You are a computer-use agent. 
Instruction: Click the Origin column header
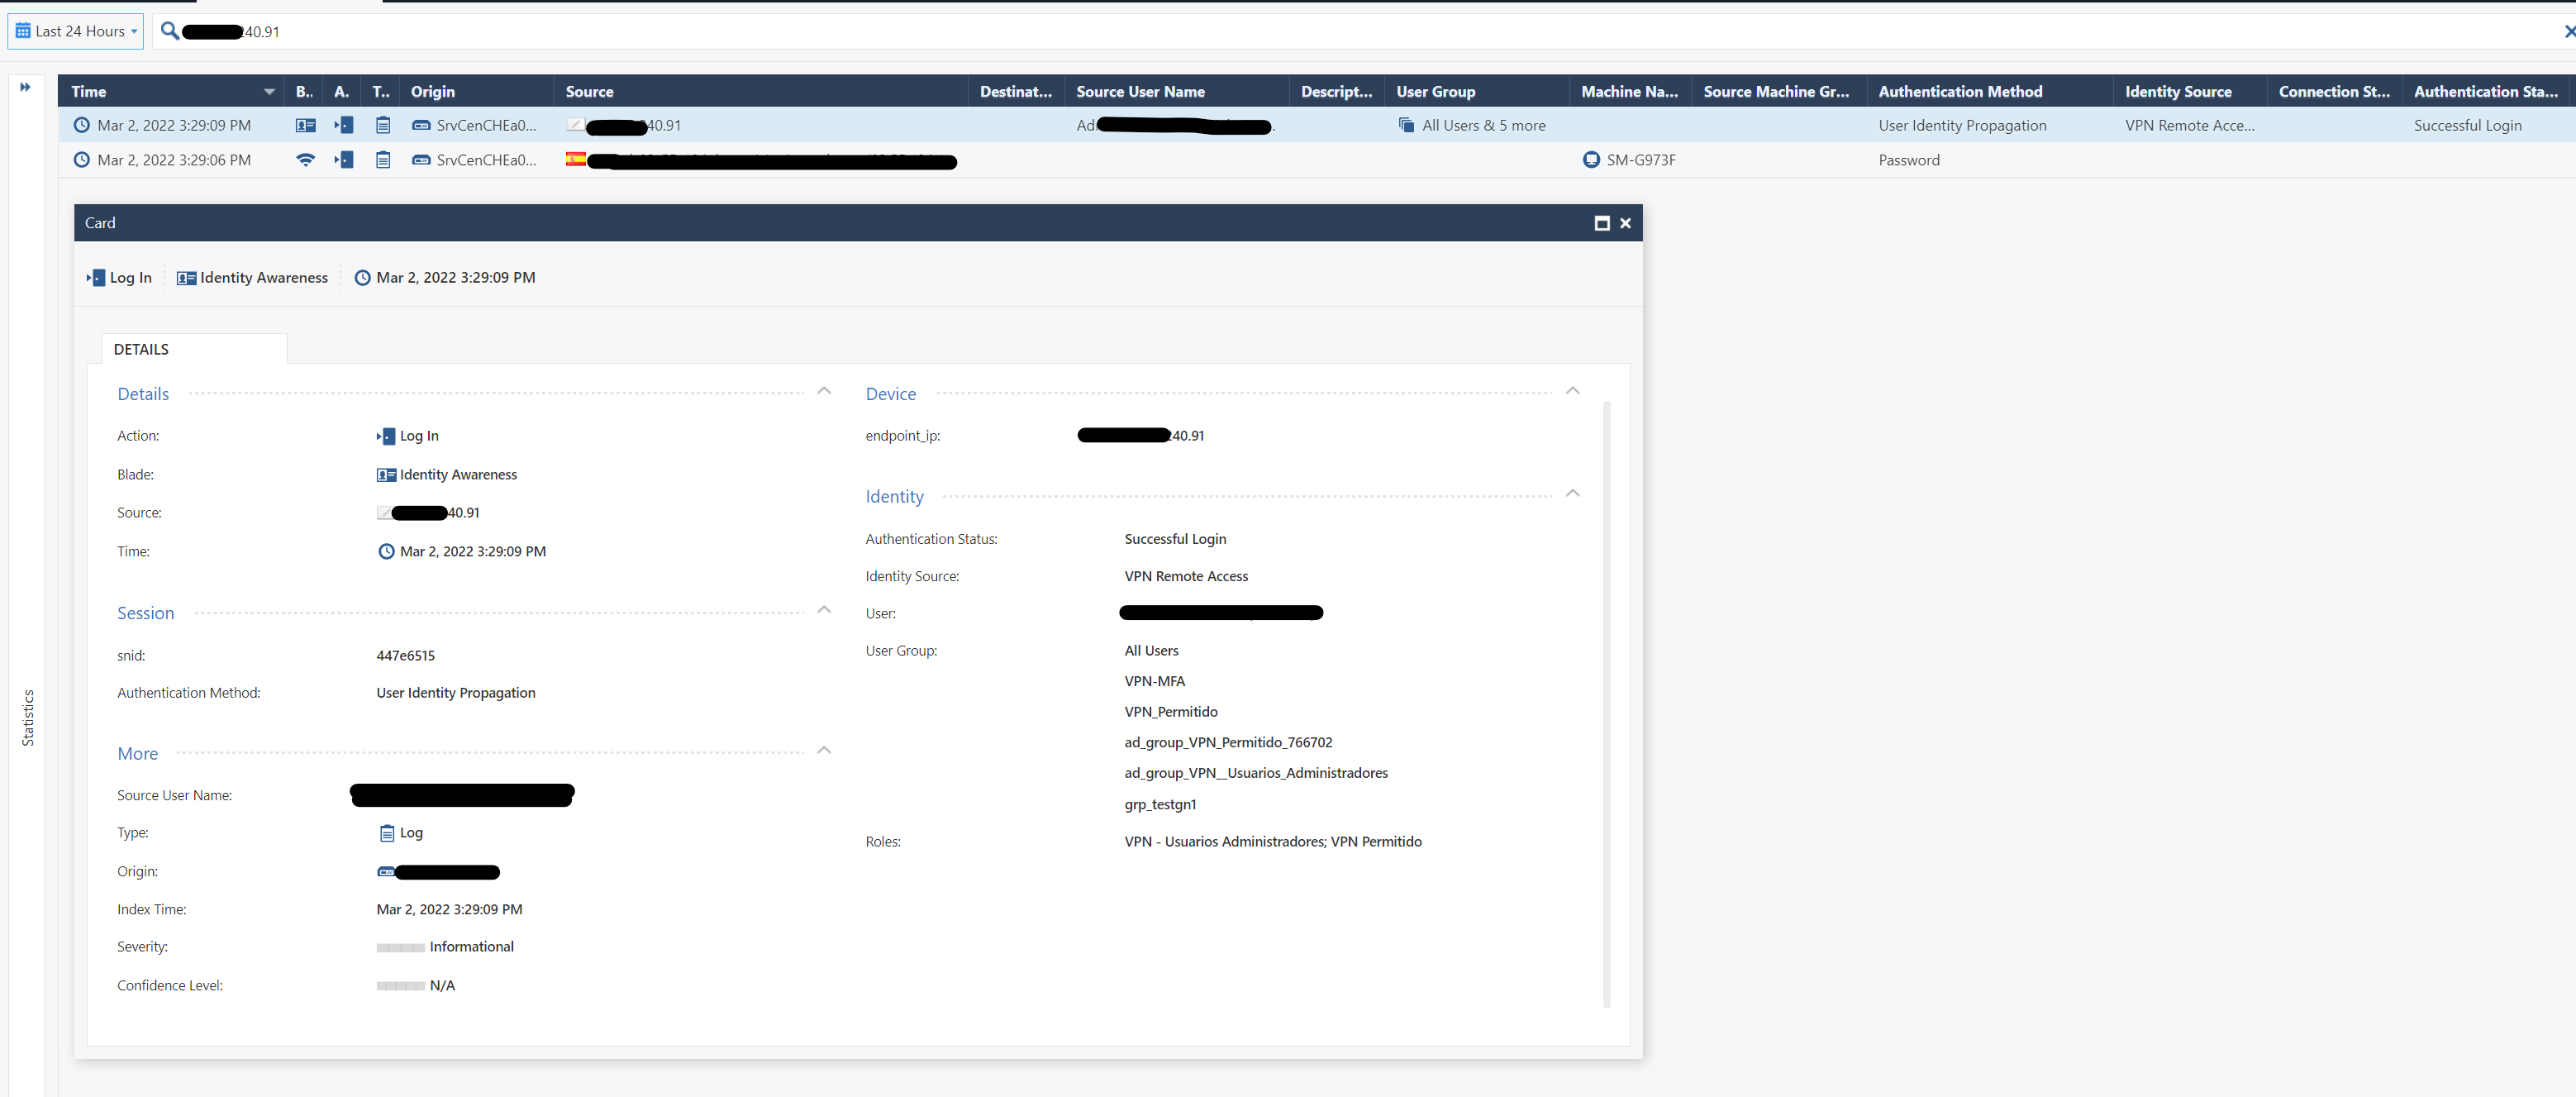click(476, 91)
